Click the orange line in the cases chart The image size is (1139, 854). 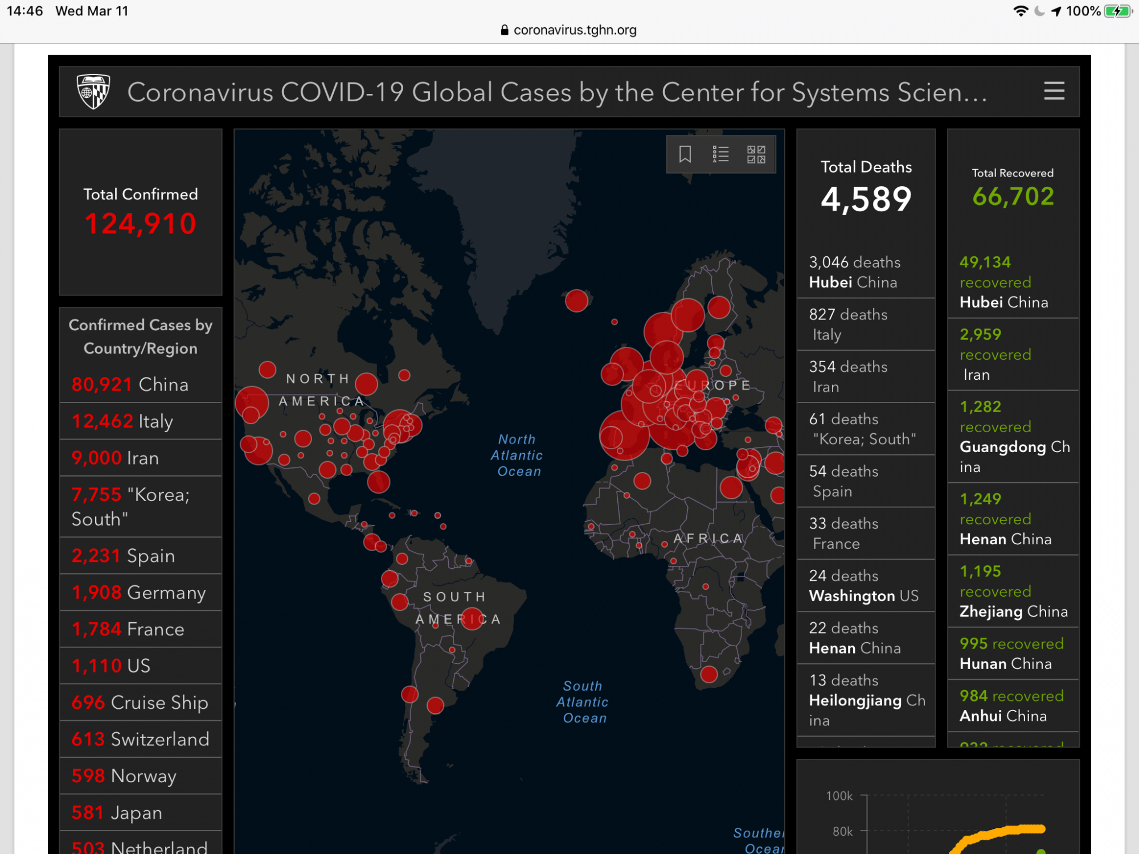pos(1014,830)
